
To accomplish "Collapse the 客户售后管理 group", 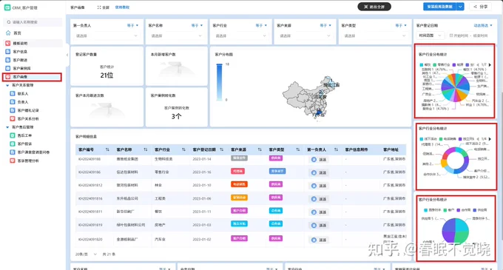I will pos(7,127).
